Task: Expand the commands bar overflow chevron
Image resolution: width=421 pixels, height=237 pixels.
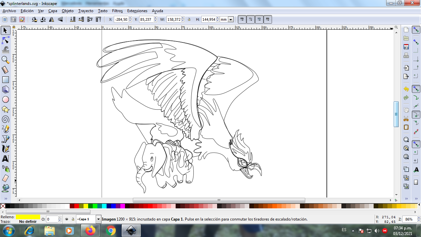Action: tap(406, 199)
